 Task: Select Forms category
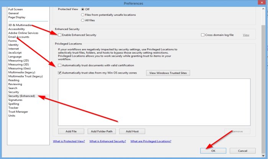(x=13, y=41)
